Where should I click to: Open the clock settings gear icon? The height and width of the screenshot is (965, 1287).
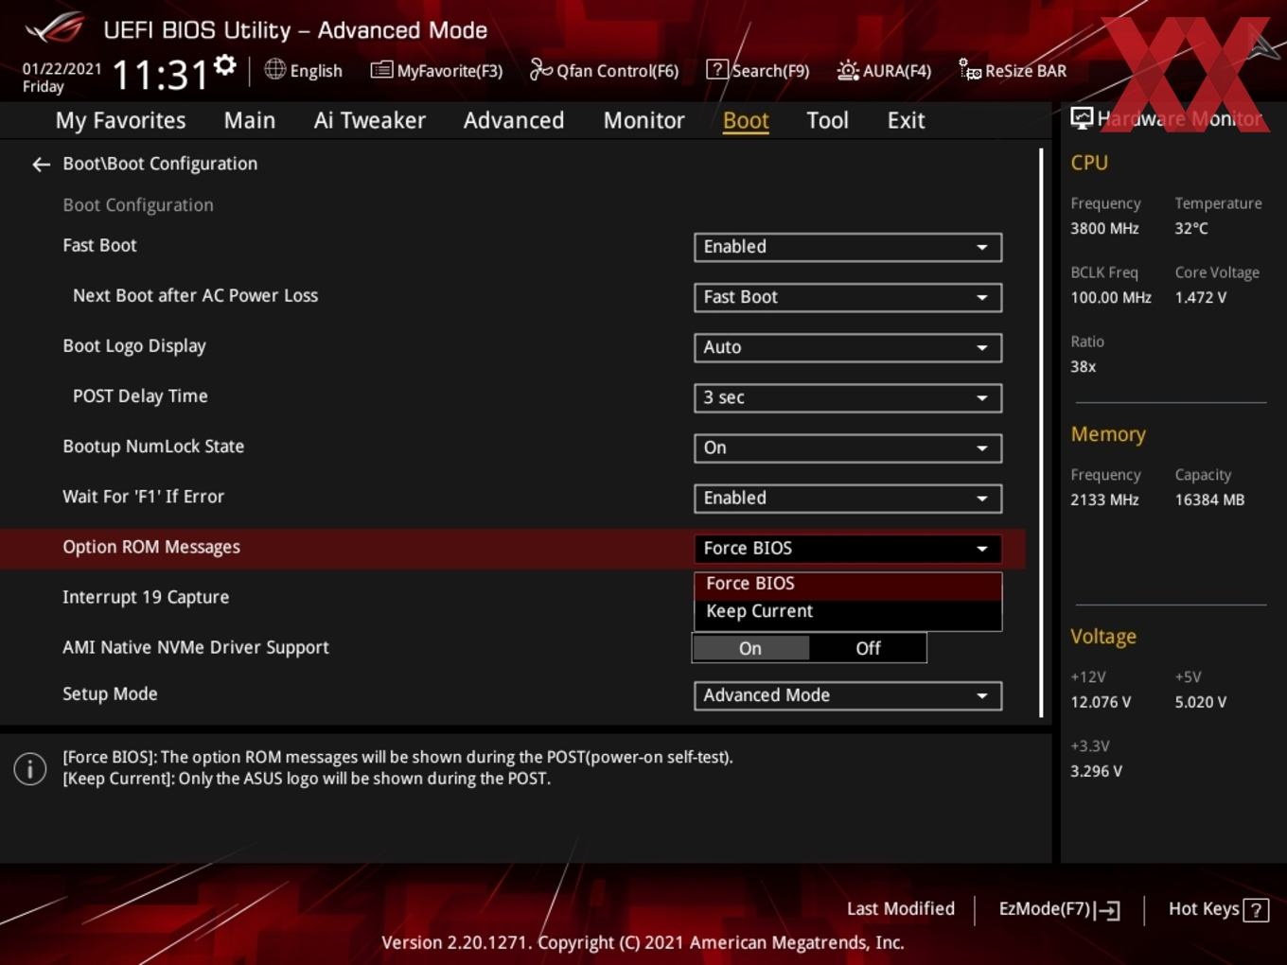tap(225, 65)
